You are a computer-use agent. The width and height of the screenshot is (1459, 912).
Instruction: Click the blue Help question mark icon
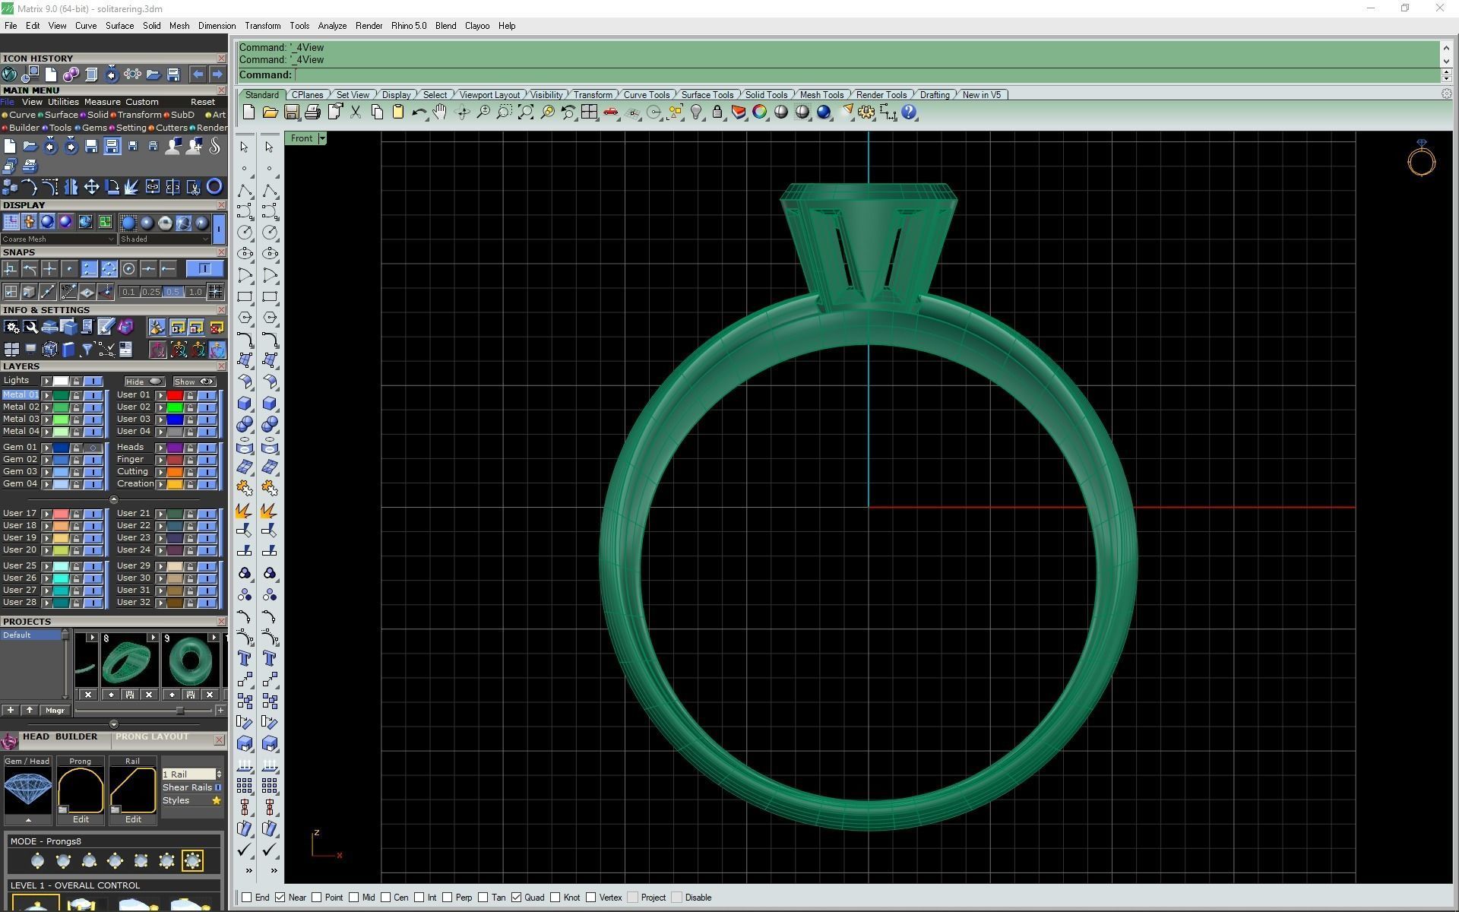click(x=909, y=112)
